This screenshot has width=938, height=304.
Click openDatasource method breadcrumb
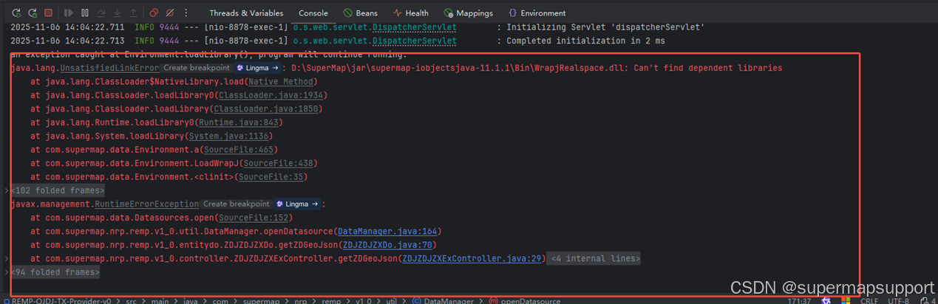pyautogui.click(x=525, y=300)
